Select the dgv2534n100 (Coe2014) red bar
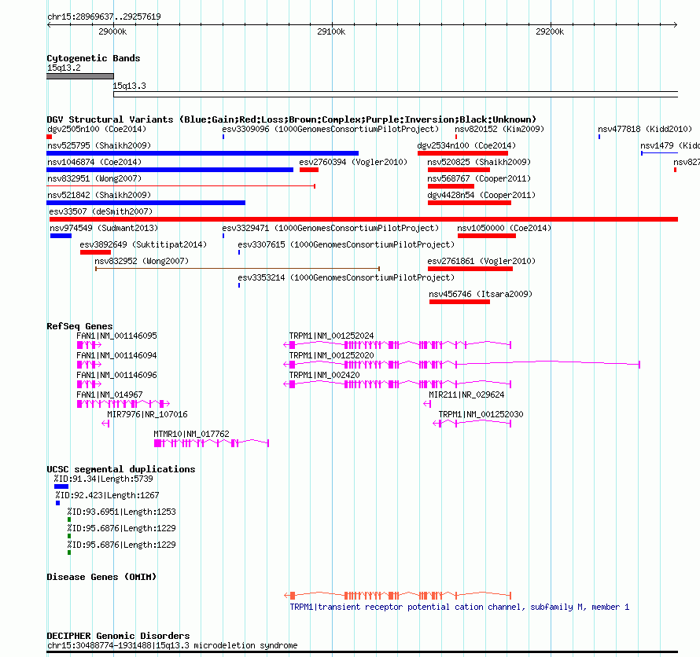Screen dimensions: 700x657 pyautogui.click(x=462, y=153)
